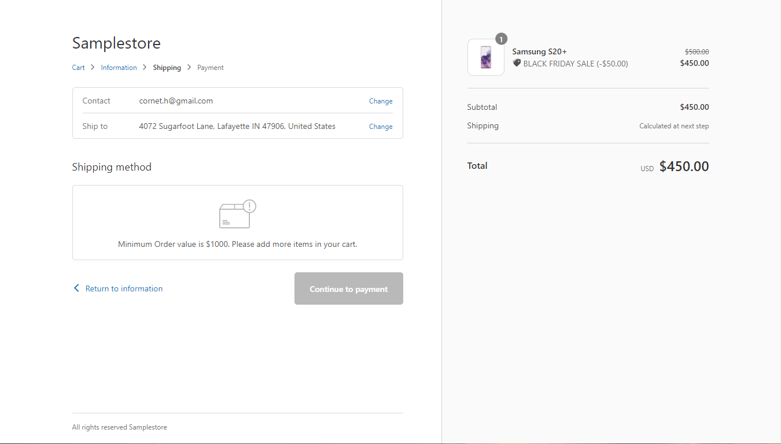Viewport: 781px width, 444px height.
Task: Click the chevron between Shipping and Payment
Action: click(x=189, y=68)
